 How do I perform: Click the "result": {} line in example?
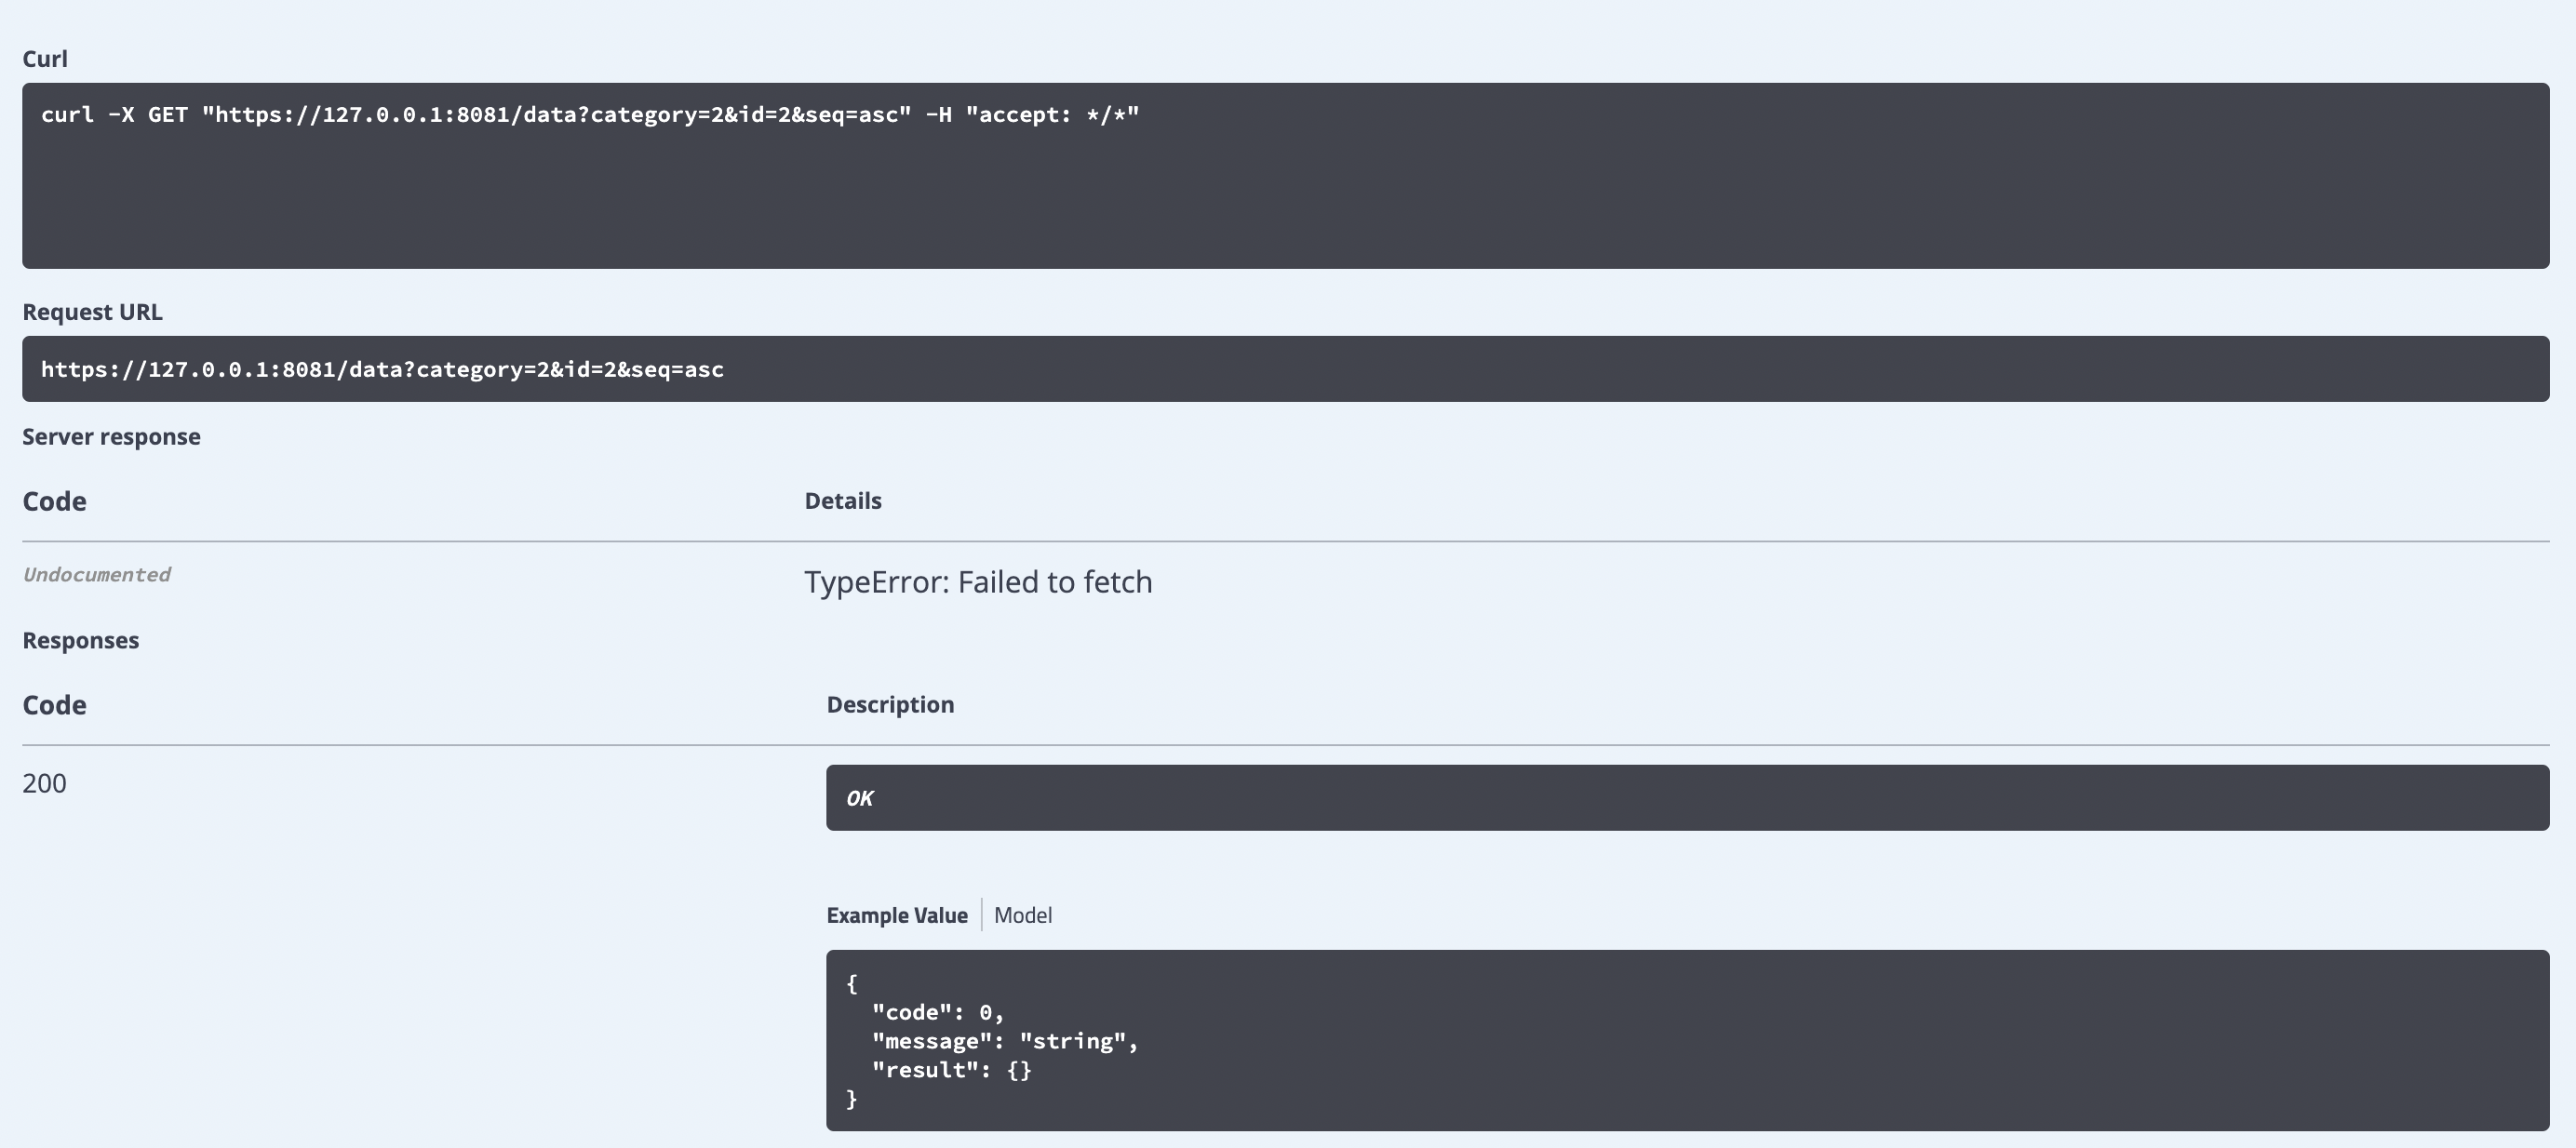point(950,1070)
